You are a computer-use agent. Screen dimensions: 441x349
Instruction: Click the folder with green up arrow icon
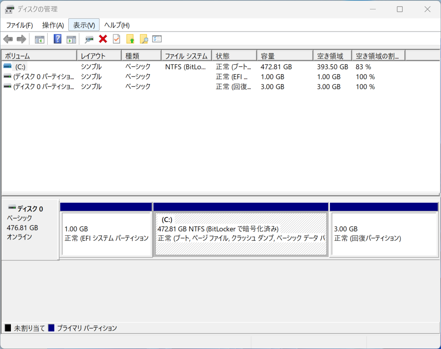[130, 39]
